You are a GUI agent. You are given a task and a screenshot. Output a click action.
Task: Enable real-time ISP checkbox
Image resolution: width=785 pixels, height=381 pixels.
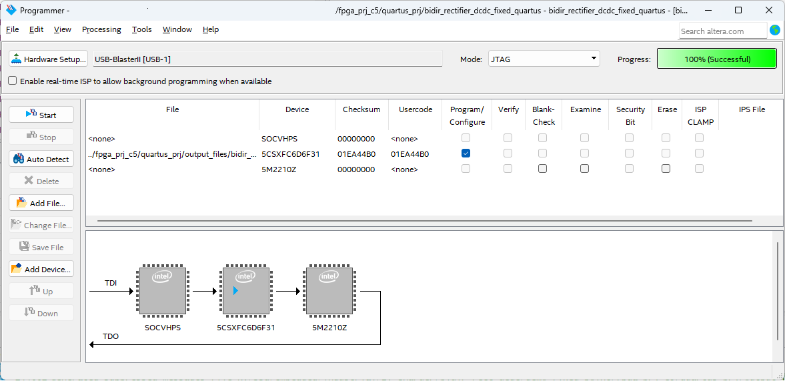(13, 81)
